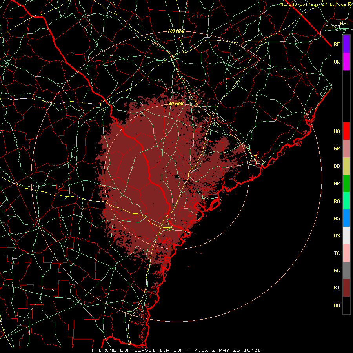This screenshot has height=353, width=353.
Task: Click the GC legend label
Action: tap(337, 270)
